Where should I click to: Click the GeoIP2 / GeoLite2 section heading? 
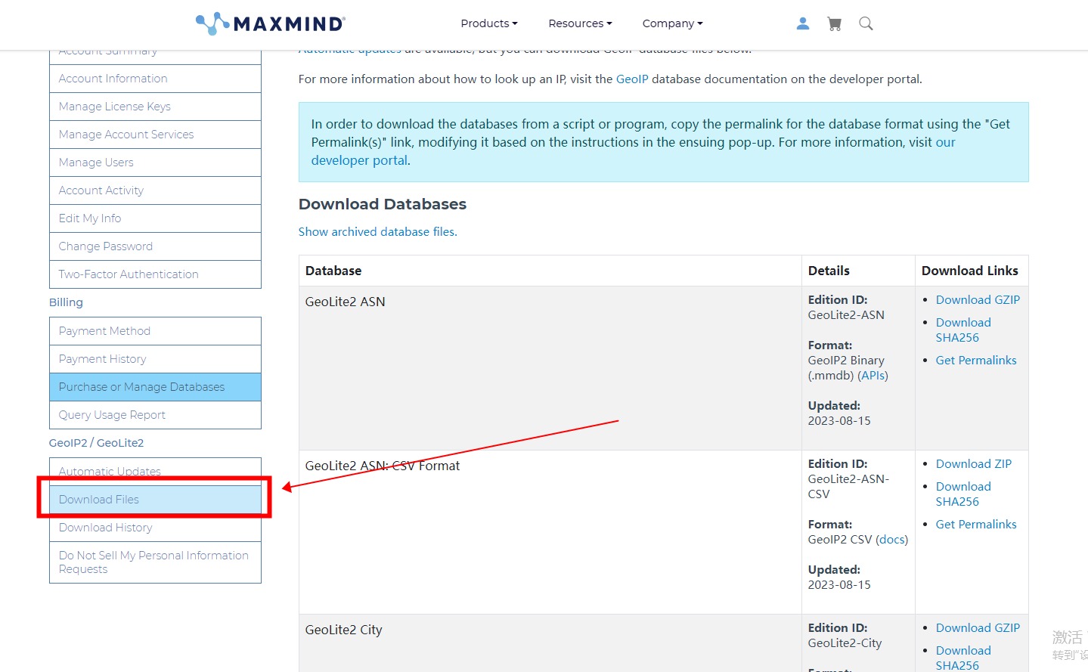pos(96,443)
